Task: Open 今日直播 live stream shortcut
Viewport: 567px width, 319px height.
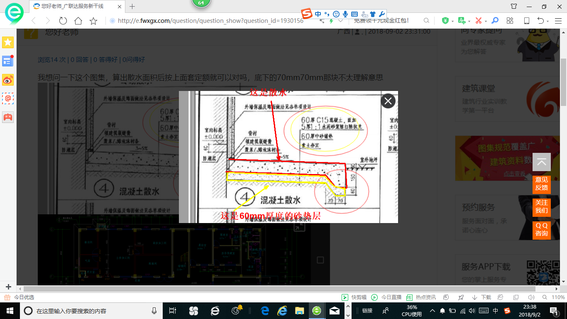Action: point(386,297)
